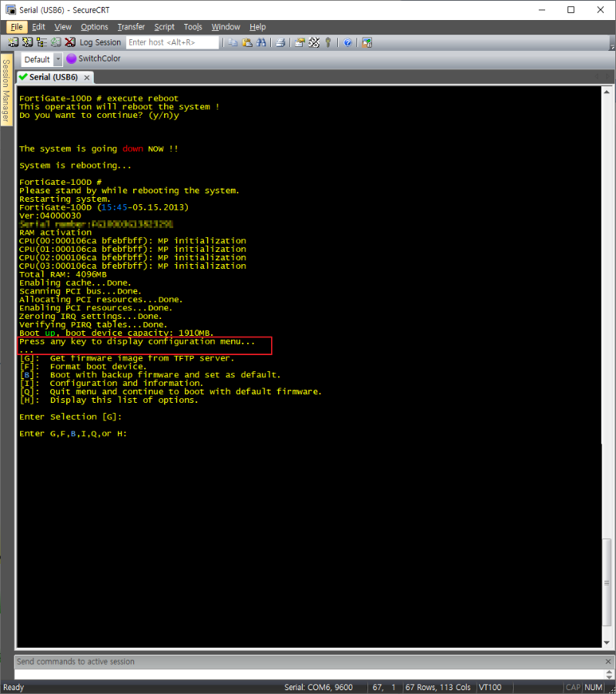Click 'Press any key to display configuration menu' text
Viewport: 616px width, 694px height.
[137, 342]
